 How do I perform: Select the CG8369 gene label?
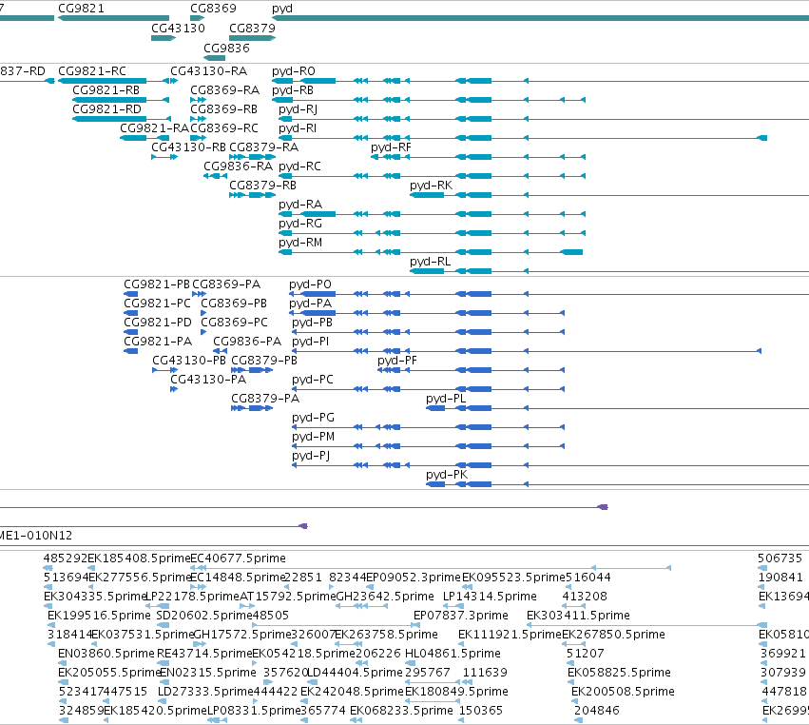[x=213, y=9]
